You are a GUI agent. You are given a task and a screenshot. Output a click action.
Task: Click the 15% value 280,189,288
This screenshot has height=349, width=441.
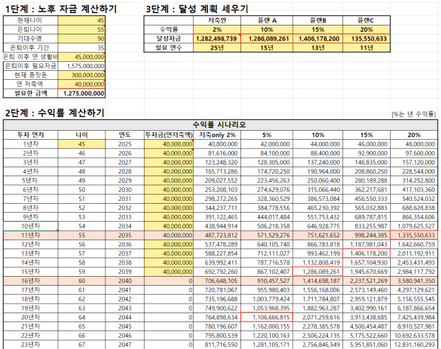pyautogui.click(x=367, y=180)
